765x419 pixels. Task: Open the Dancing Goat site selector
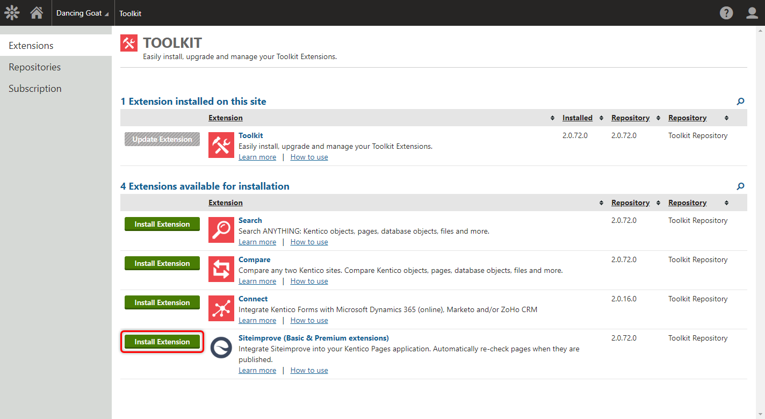coord(82,13)
